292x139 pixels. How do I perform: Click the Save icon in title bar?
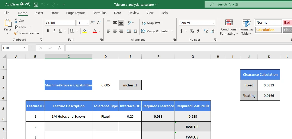pos(36,4)
